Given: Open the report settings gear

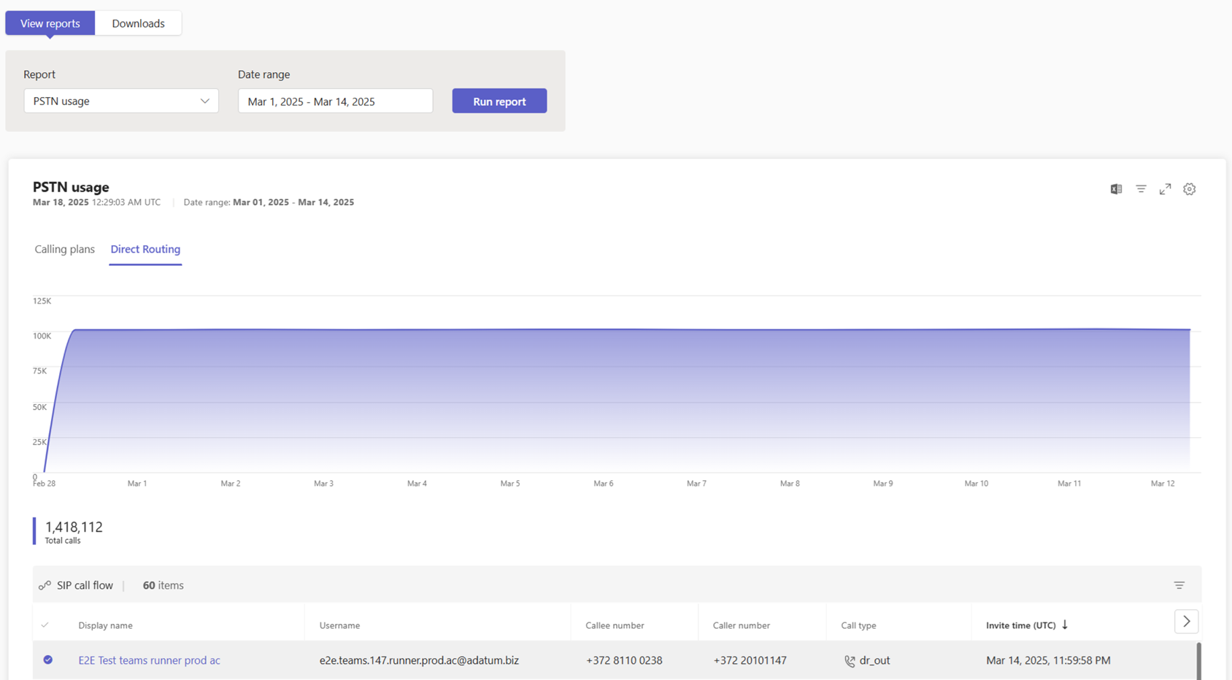Looking at the screenshot, I should 1189,188.
